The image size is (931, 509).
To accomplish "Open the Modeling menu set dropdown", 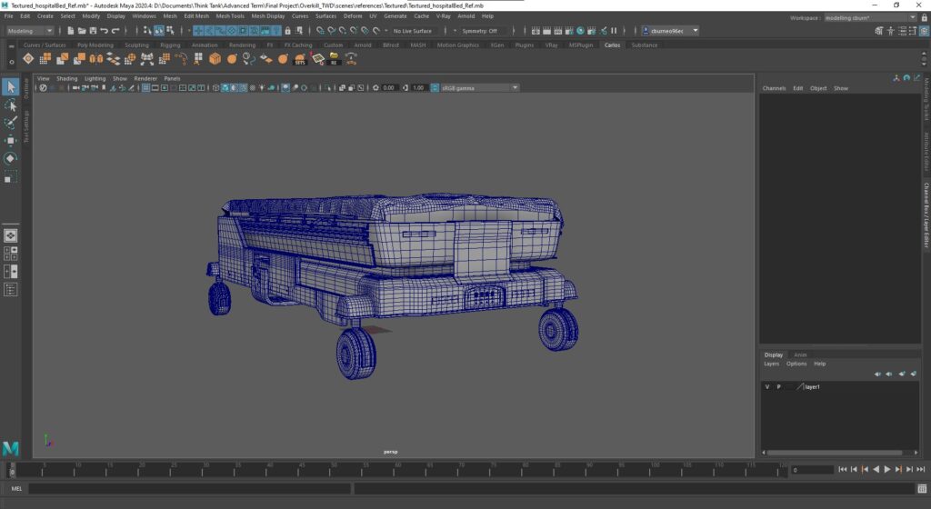I will tap(32, 31).
